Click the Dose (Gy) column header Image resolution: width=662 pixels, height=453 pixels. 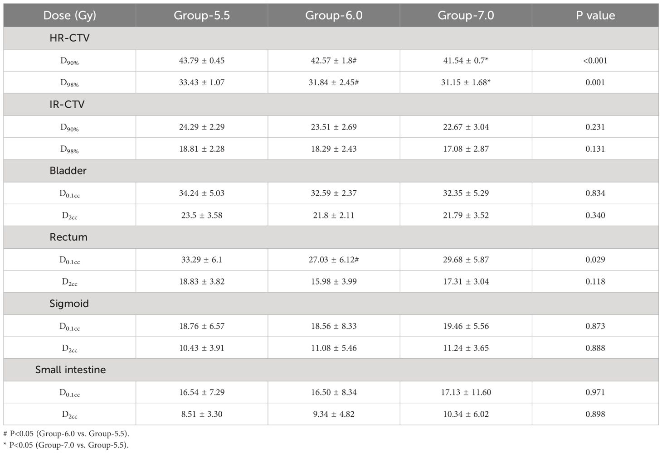tap(69, 15)
